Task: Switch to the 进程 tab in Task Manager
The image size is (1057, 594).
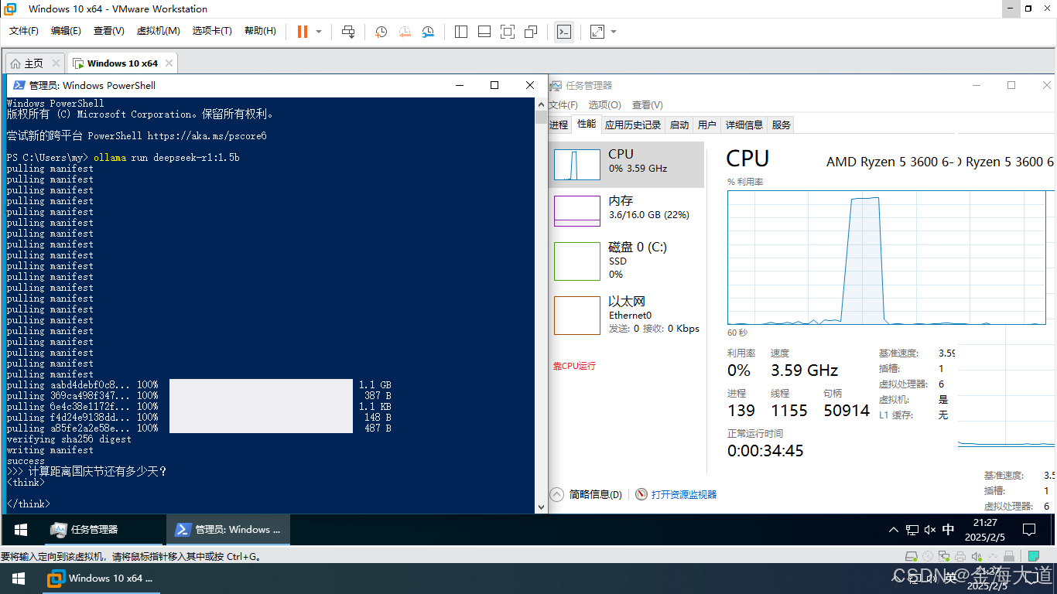Action: 559,125
